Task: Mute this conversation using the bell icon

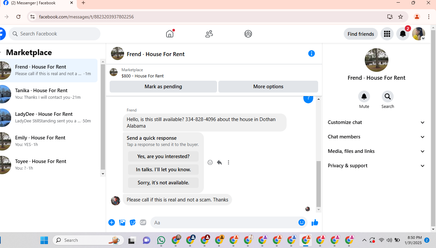Action: point(364,96)
